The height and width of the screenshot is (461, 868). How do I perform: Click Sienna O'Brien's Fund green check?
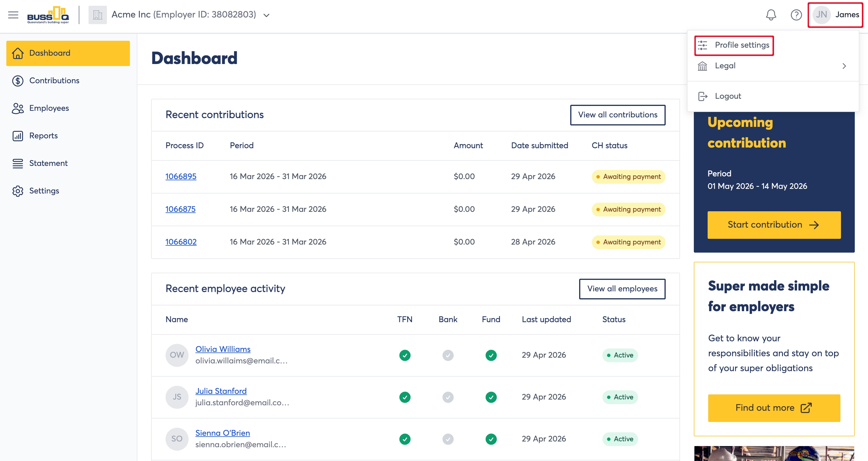[491, 439]
